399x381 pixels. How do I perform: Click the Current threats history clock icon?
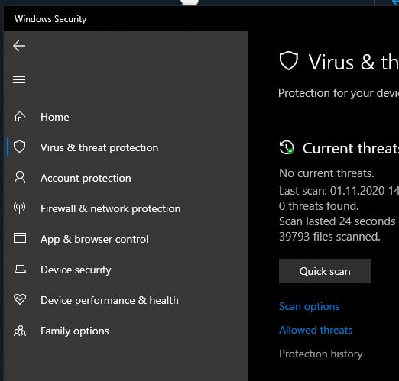pos(287,147)
